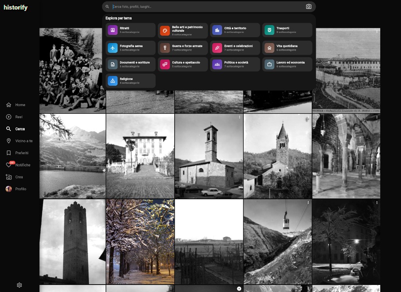Open the medieval brick tower photo

(x=72, y=242)
